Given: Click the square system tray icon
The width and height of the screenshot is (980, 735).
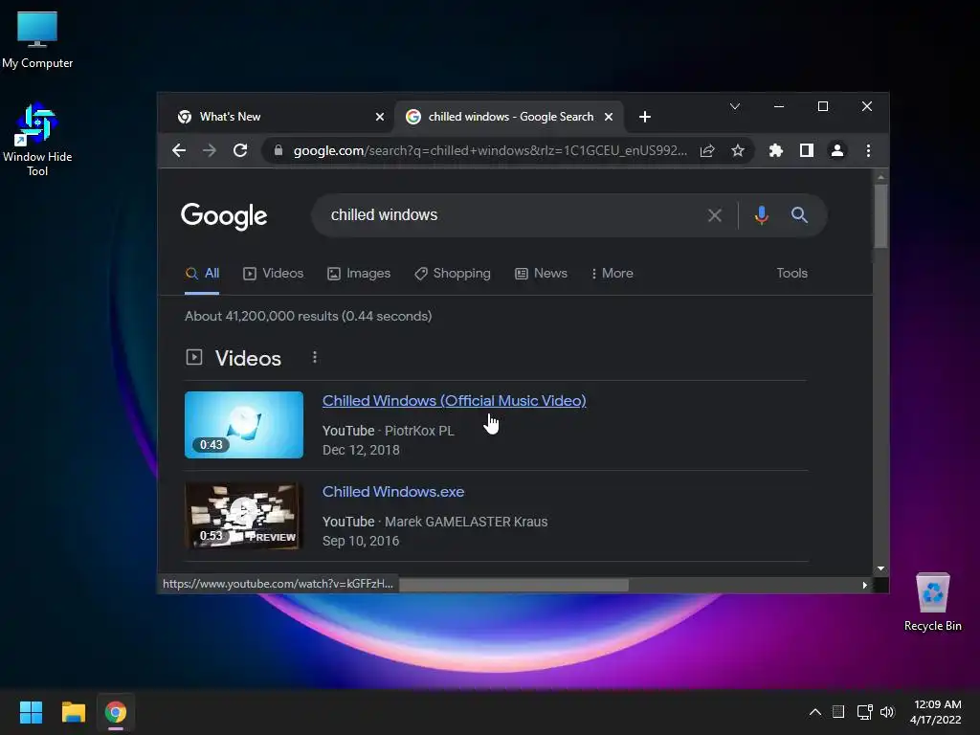Looking at the screenshot, I should point(838,712).
